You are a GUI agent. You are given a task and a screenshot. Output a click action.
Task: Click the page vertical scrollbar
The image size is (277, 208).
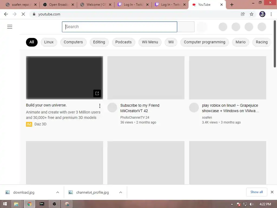click(x=275, y=44)
